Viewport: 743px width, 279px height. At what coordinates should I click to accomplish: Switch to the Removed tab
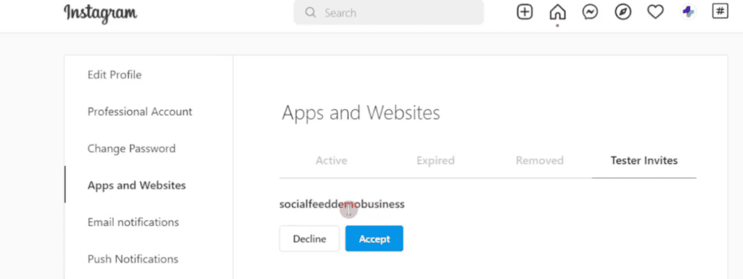pyautogui.click(x=540, y=160)
